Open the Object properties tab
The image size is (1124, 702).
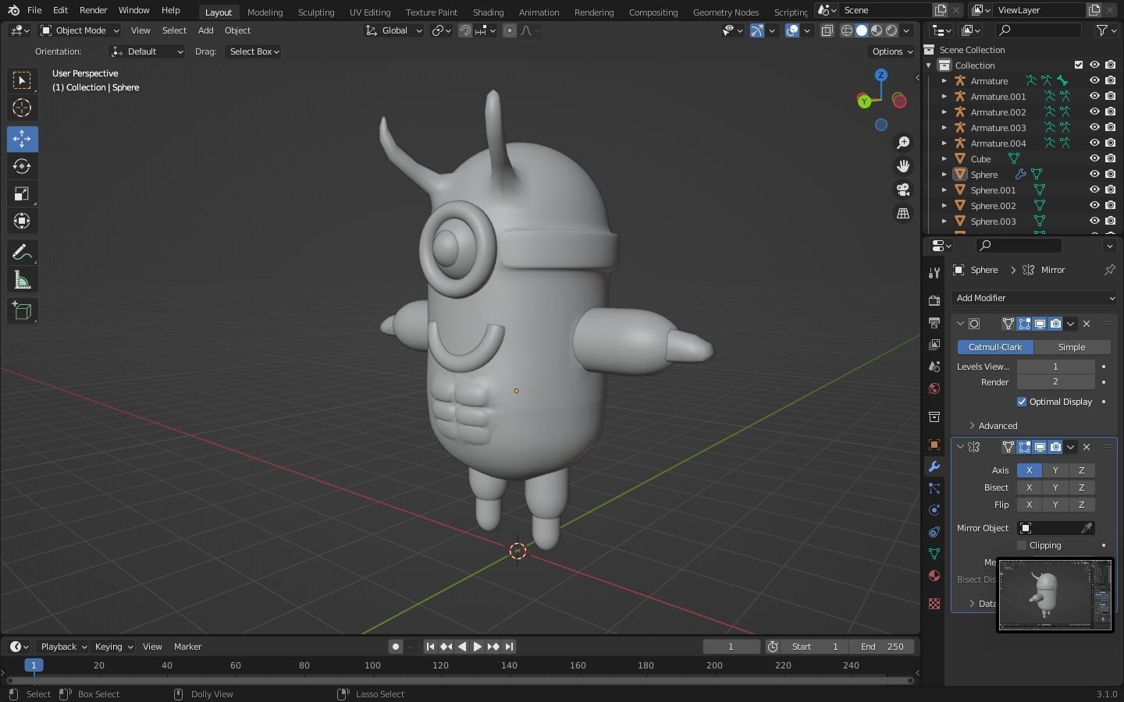[934, 445]
